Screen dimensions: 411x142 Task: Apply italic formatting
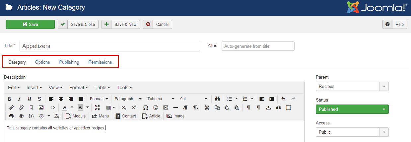[x=20, y=99]
